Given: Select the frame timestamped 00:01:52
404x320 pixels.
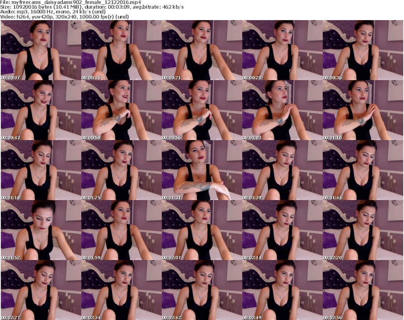Looking at the screenshot, I should tap(41, 230).
